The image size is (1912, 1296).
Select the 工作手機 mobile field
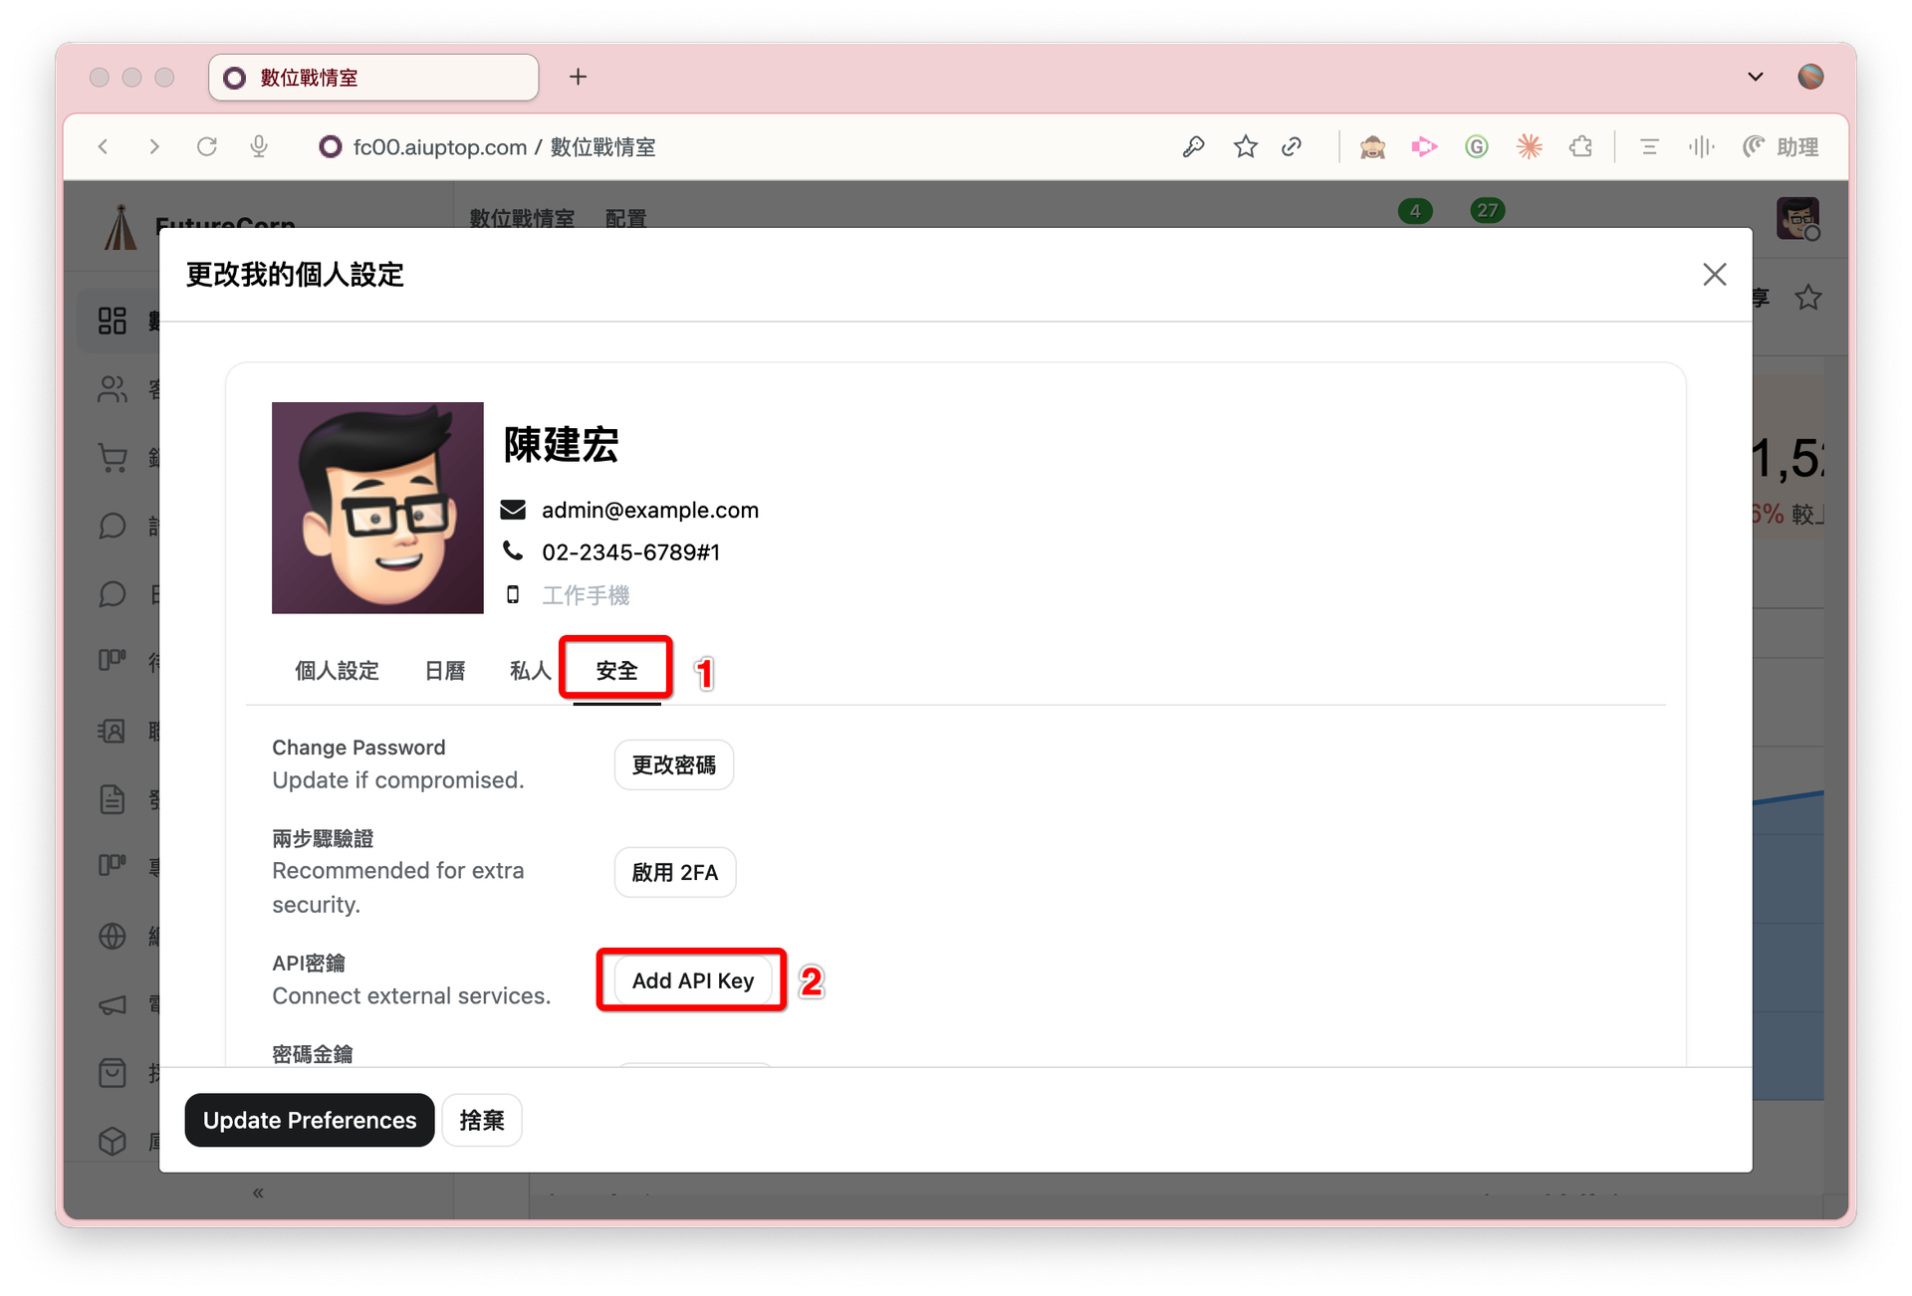pyautogui.click(x=586, y=595)
